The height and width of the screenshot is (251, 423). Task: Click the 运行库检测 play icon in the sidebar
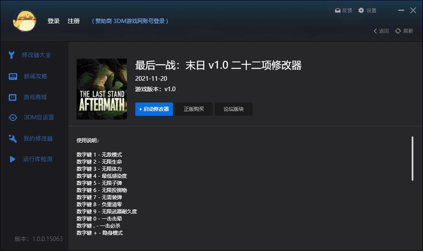pos(13,159)
